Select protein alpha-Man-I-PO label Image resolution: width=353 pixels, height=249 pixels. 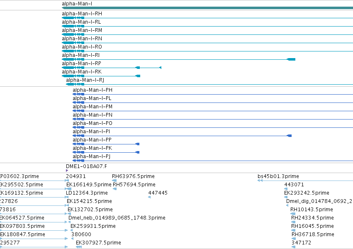tap(93, 123)
